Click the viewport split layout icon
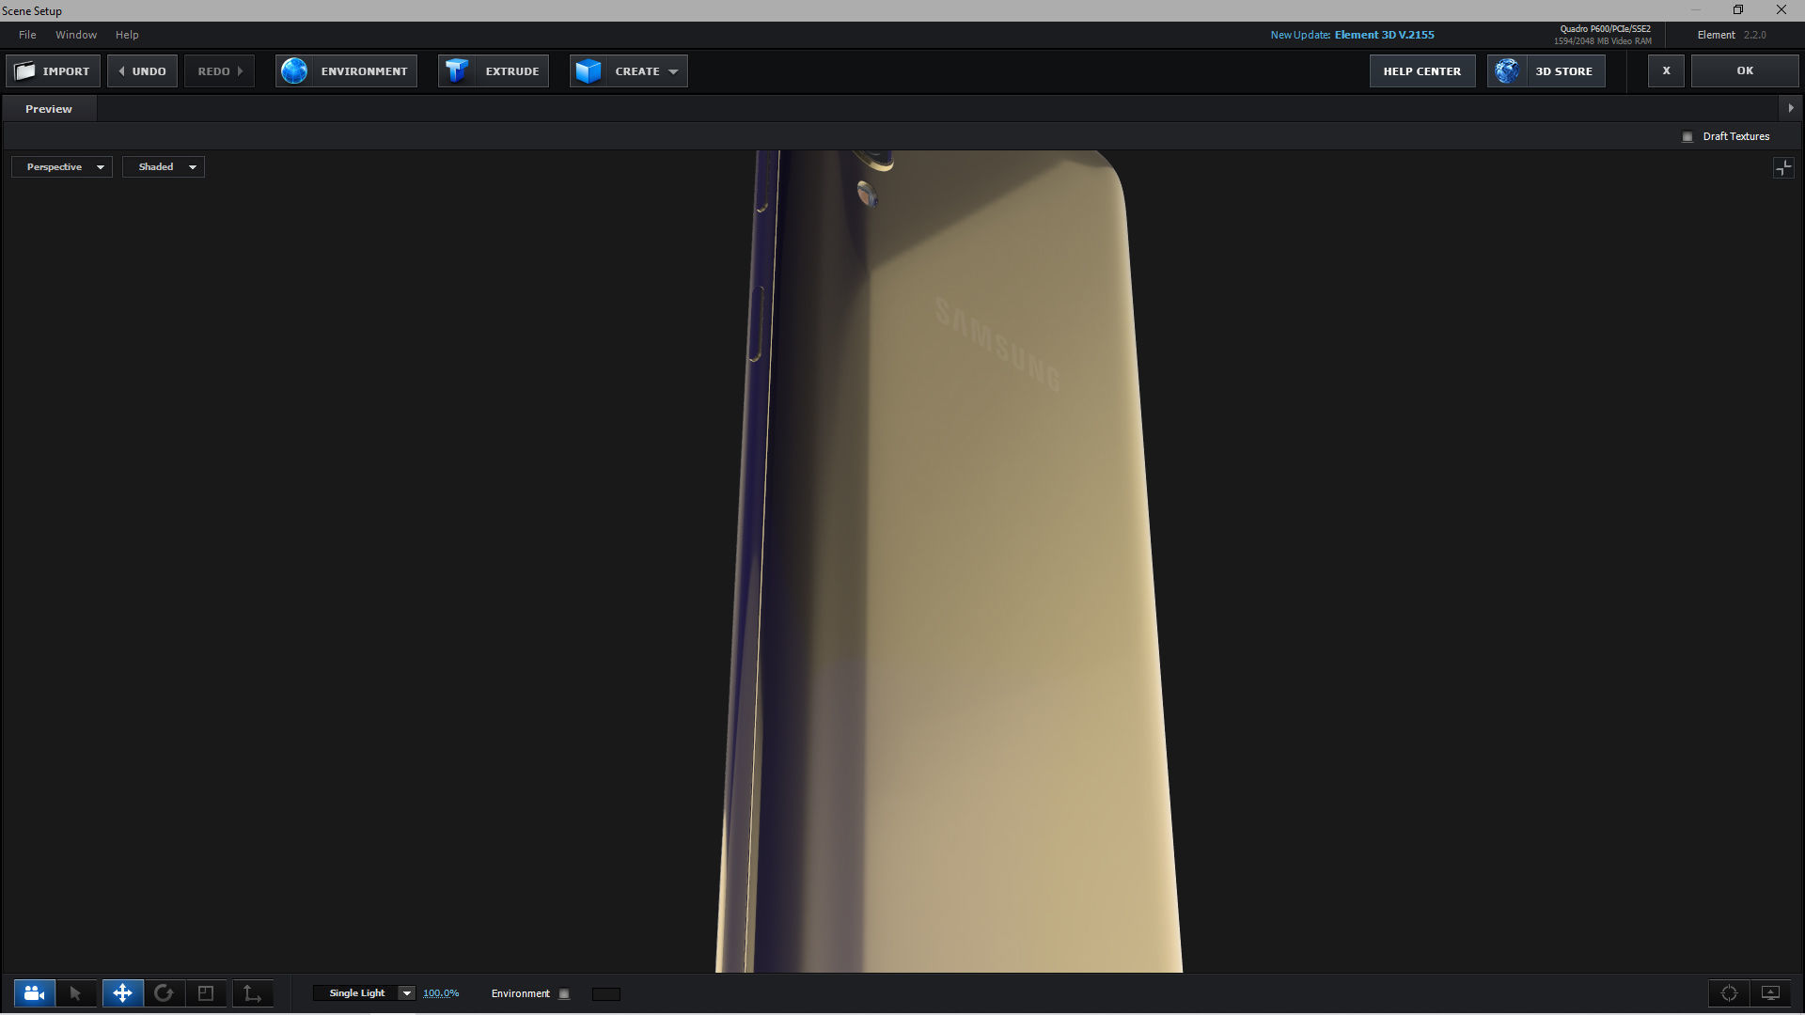Viewport: 1805px width, 1015px height. coord(1783,168)
